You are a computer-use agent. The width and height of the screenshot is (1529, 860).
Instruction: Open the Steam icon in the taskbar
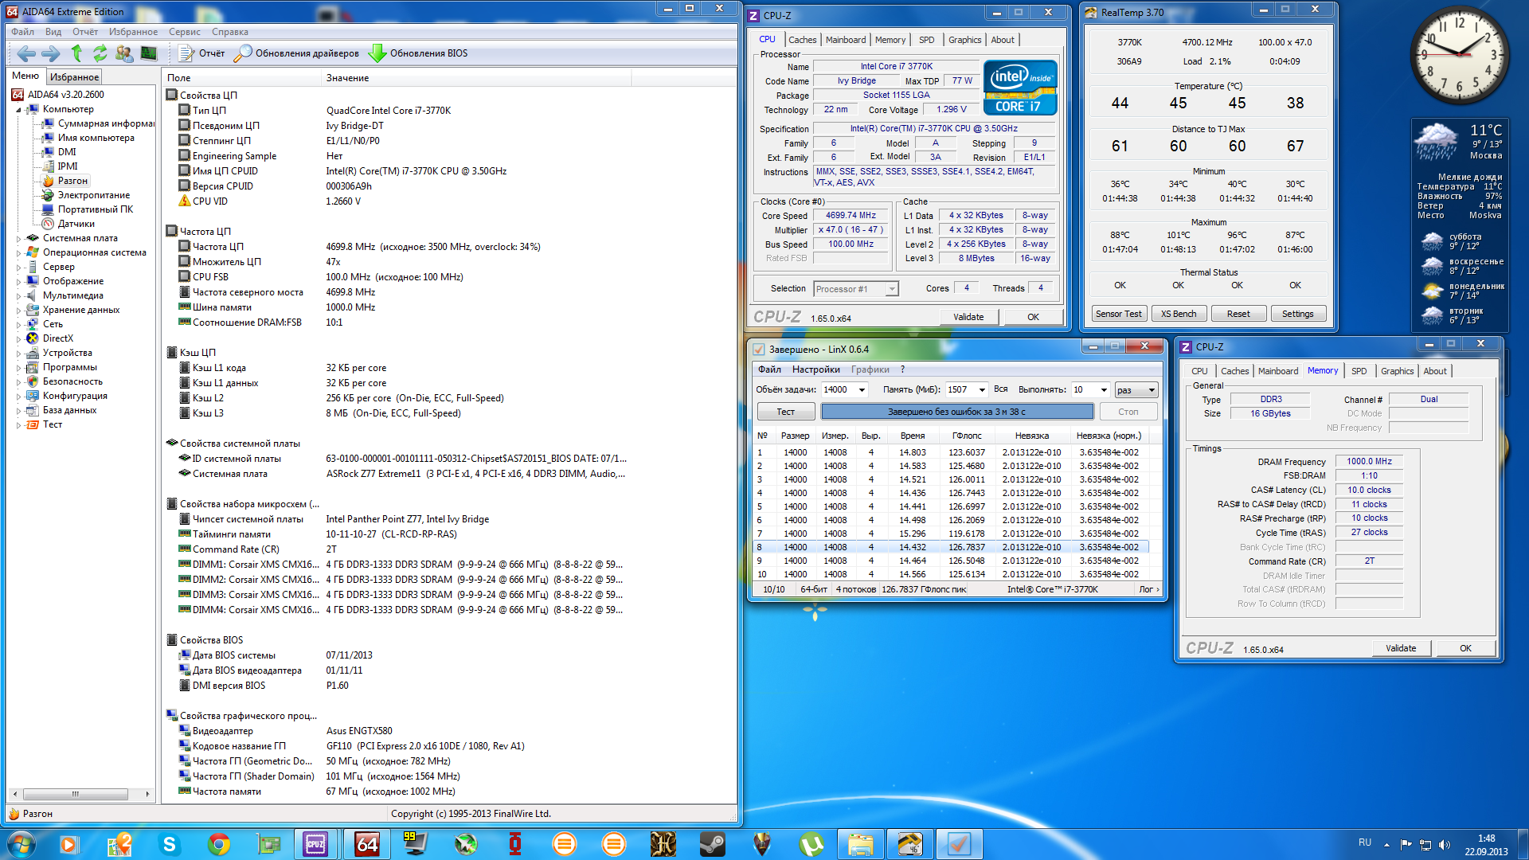click(x=712, y=844)
